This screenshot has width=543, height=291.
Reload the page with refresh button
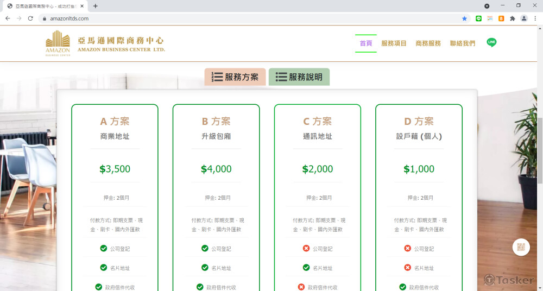[30, 18]
